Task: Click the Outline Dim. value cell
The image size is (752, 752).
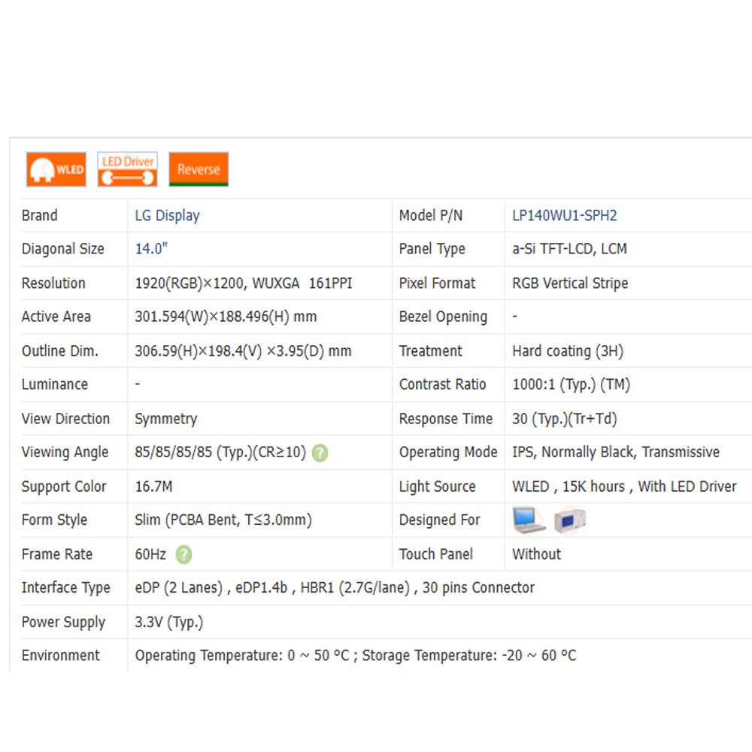Action: click(243, 351)
